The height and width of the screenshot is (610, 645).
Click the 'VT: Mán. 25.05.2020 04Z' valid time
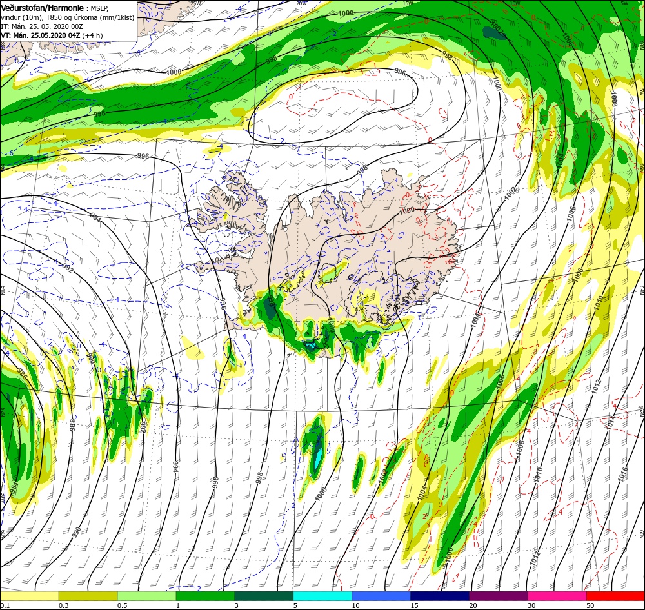pos(41,35)
